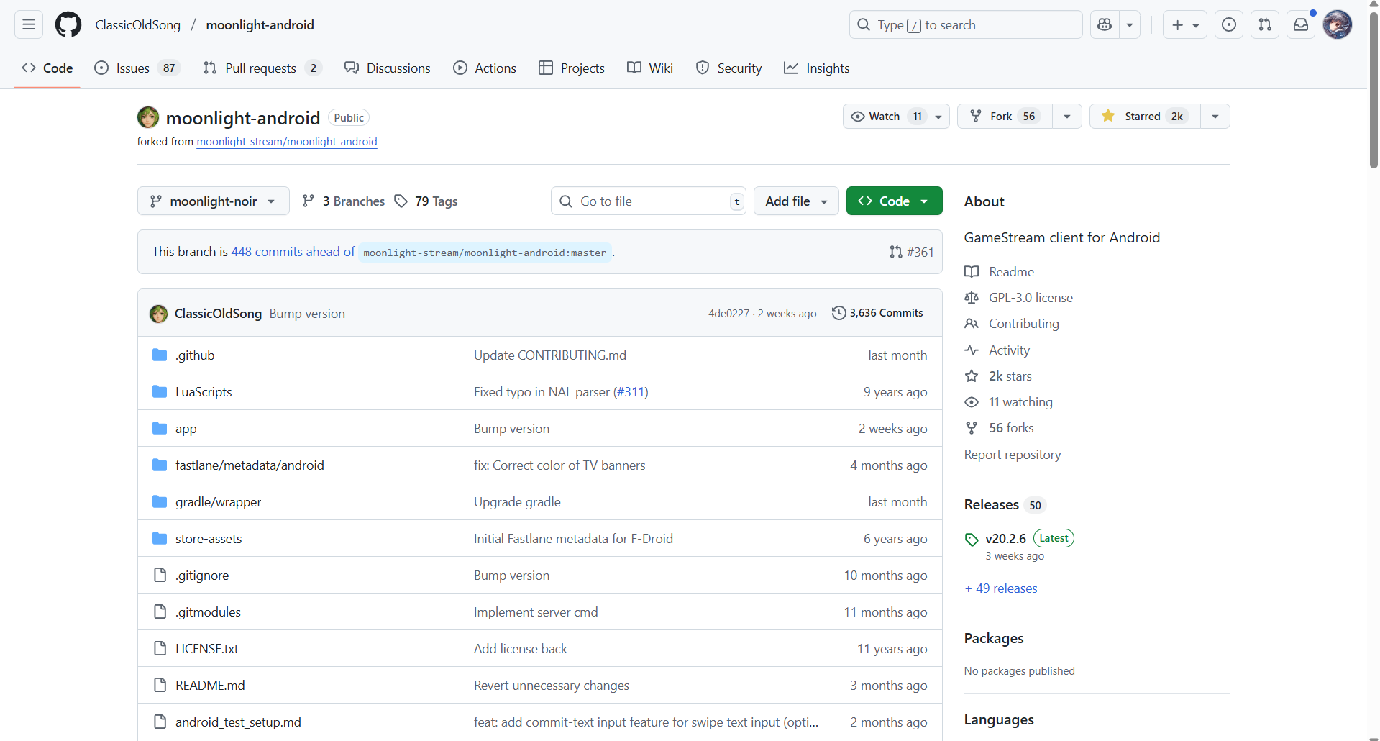
Task: Open the GitHub homepage logo
Action: click(68, 25)
